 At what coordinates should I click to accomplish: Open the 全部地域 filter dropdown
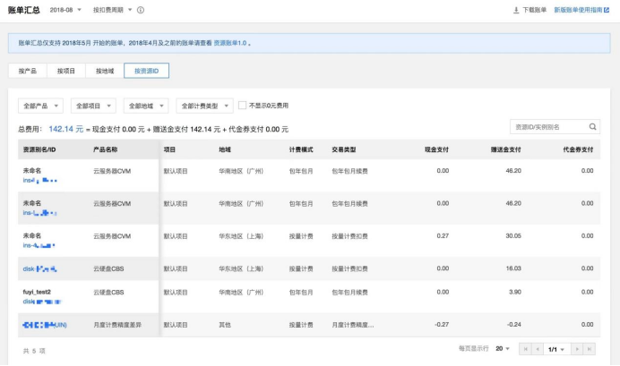[x=146, y=106]
